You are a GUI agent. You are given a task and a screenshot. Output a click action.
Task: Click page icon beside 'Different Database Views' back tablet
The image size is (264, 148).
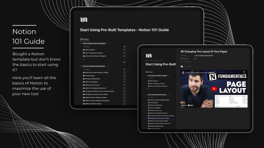click(x=84, y=104)
